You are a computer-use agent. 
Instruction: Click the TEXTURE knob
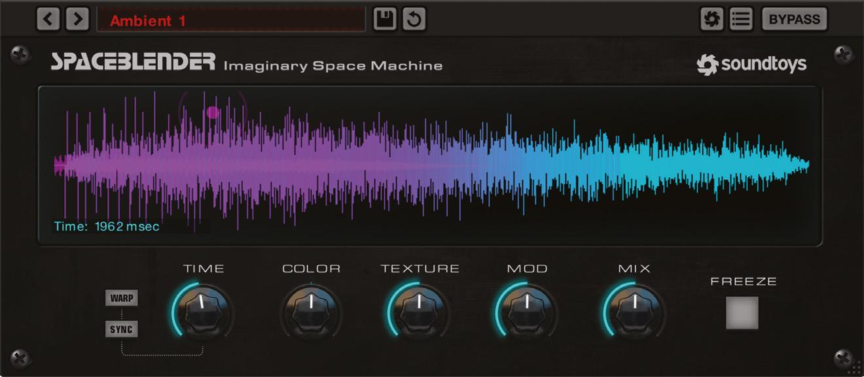click(x=419, y=312)
